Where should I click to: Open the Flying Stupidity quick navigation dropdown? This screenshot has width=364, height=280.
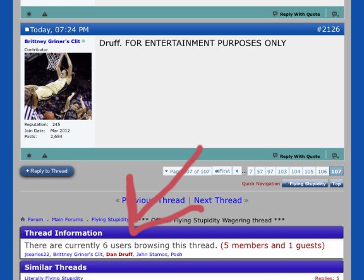(305, 184)
